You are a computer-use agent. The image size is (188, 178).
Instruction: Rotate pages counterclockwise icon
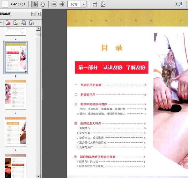pyautogui.click(x=23, y=23)
